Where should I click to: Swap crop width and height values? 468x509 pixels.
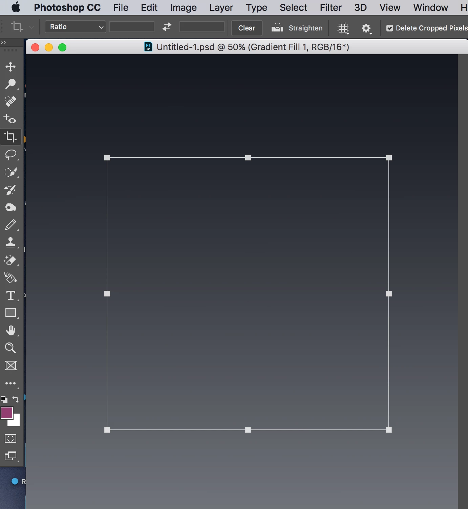(x=167, y=27)
